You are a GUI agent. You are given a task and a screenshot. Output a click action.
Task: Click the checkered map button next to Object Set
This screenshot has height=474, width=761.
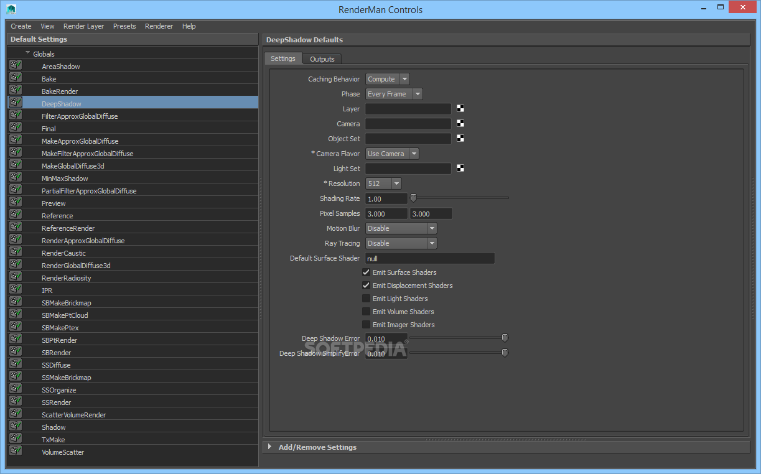click(x=460, y=138)
